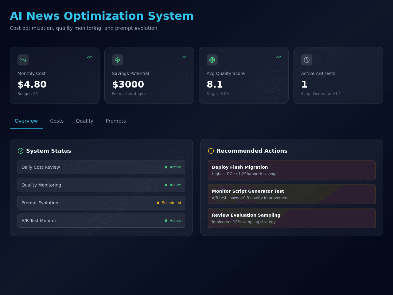Click the lightning bolt icon on Savings Potential card
Image resolution: width=393 pixels, height=295 pixels.
(x=118, y=60)
